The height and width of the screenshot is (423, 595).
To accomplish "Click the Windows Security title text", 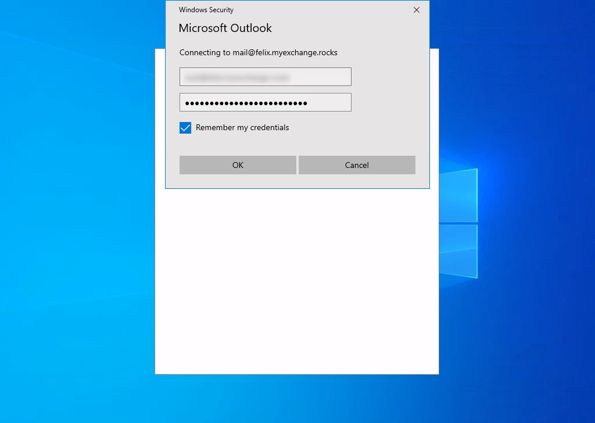I will click(x=206, y=10).
